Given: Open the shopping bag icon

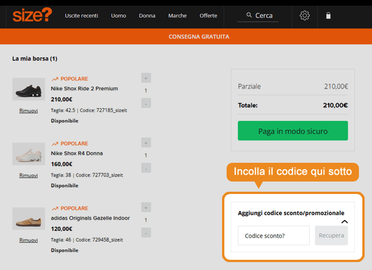Looking at the screenshot, I should 328,16.
